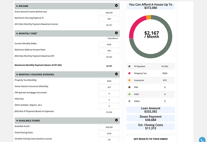Click the Fixed Closing Costs field
Screen dimensions: 207x142
click(x=109, y=133)
